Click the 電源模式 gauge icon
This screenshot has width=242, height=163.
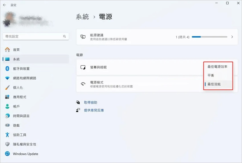(x=83, y=84)
